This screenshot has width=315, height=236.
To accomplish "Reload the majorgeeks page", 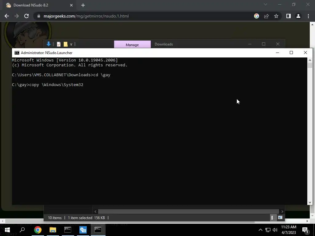I will (26, 16).
